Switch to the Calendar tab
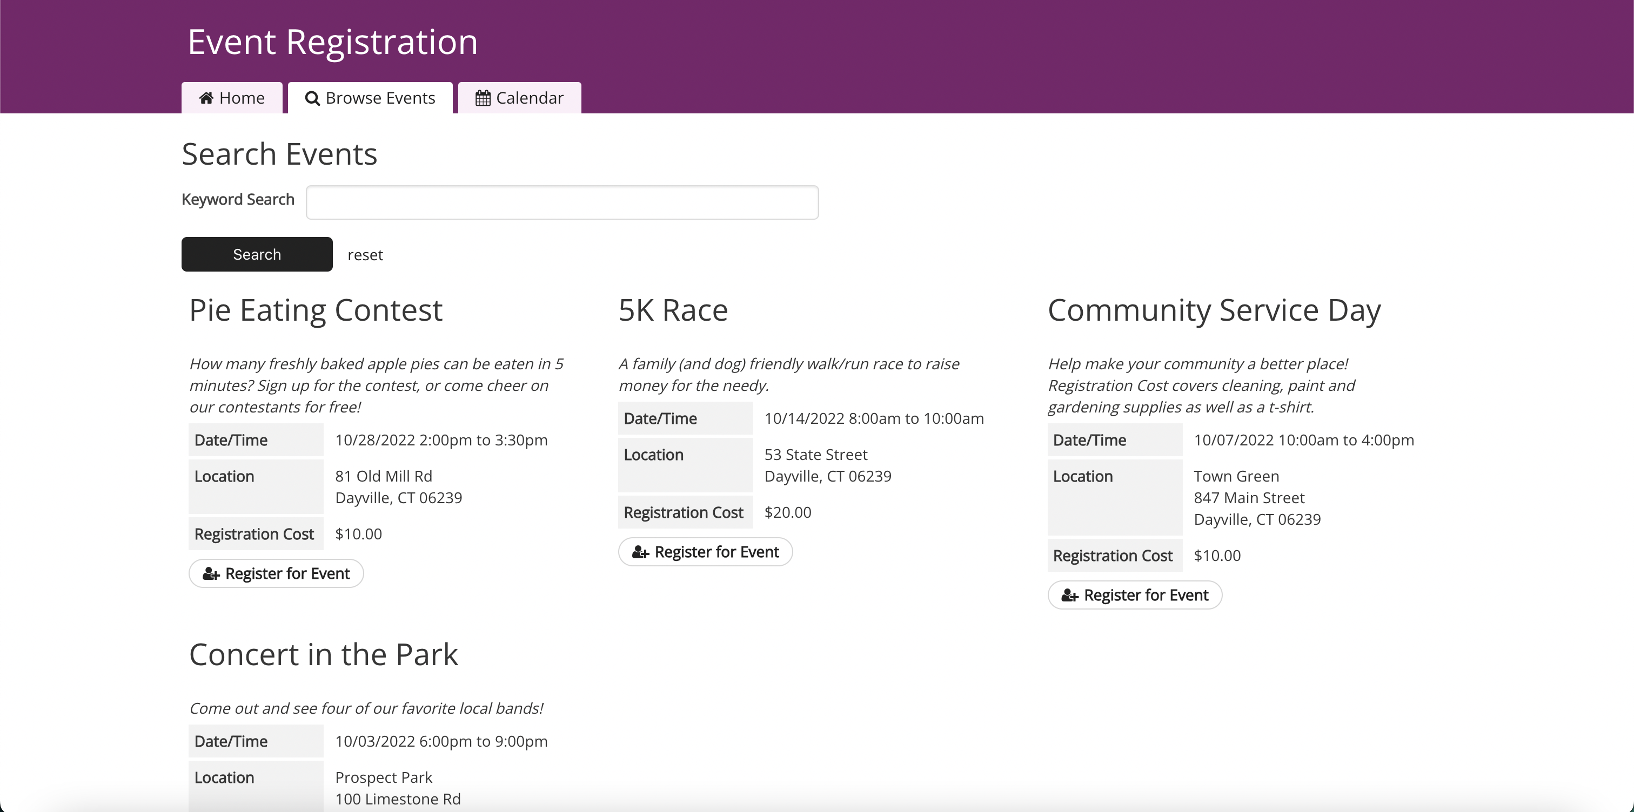1634x812 pixels. [519, 98]
